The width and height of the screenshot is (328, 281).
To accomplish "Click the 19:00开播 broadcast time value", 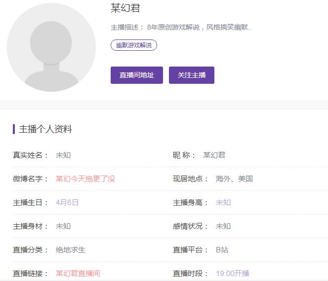I will pyautogui.click(x=233, y=273).
